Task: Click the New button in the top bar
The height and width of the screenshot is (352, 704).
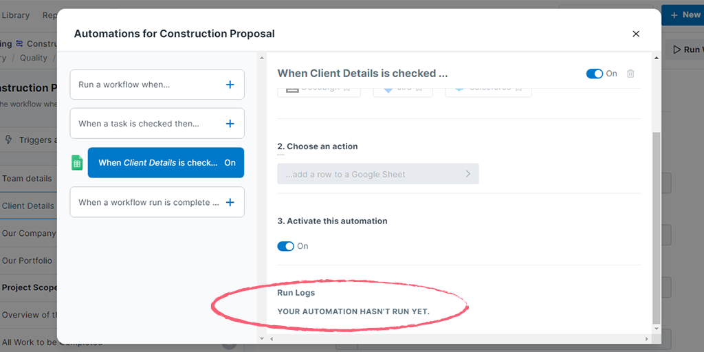Action: 683,15
